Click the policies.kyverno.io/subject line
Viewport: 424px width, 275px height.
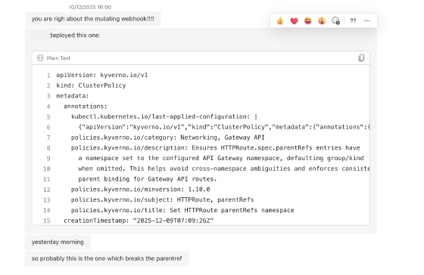pos(163,199)
